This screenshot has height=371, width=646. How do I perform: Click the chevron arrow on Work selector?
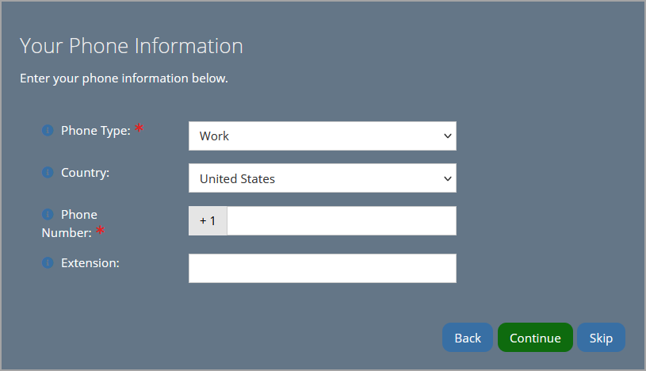coord(447,136)
